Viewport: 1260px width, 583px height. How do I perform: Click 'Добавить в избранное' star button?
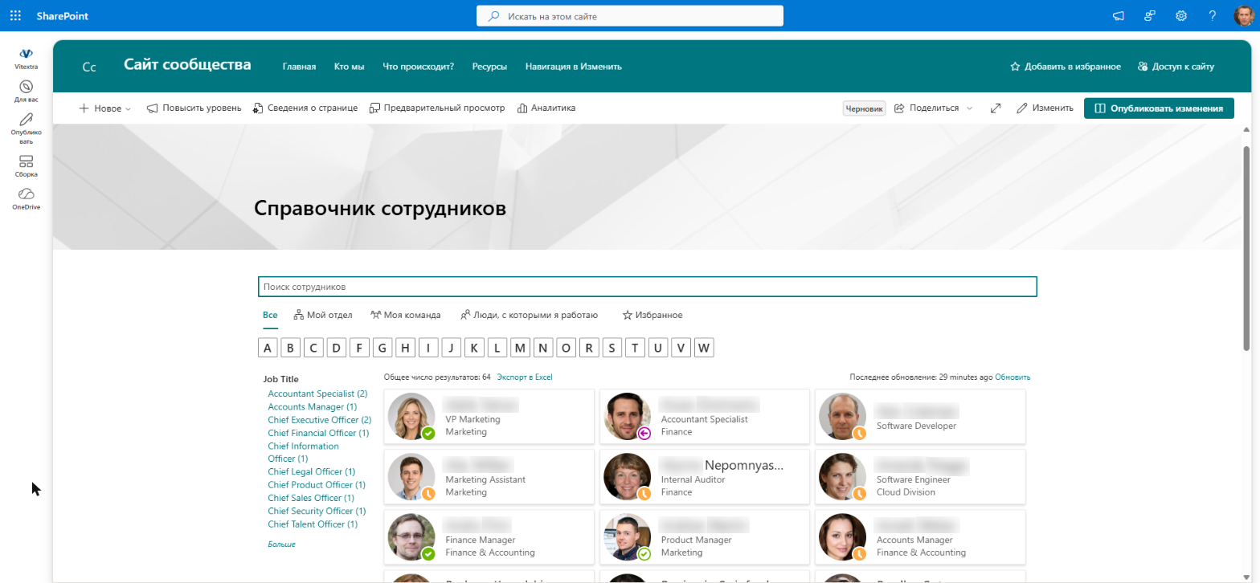pos(1066,67)
